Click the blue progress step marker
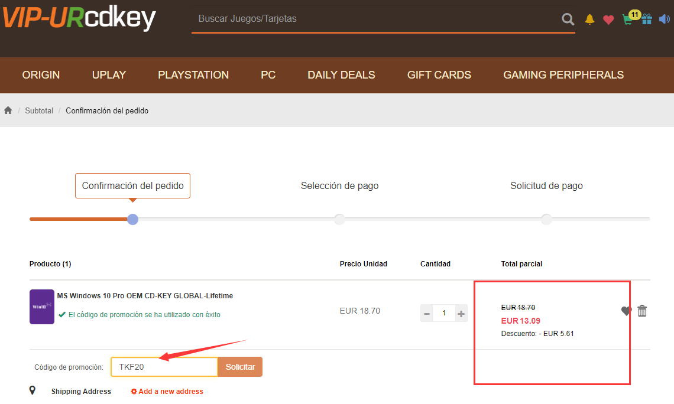 133,219
